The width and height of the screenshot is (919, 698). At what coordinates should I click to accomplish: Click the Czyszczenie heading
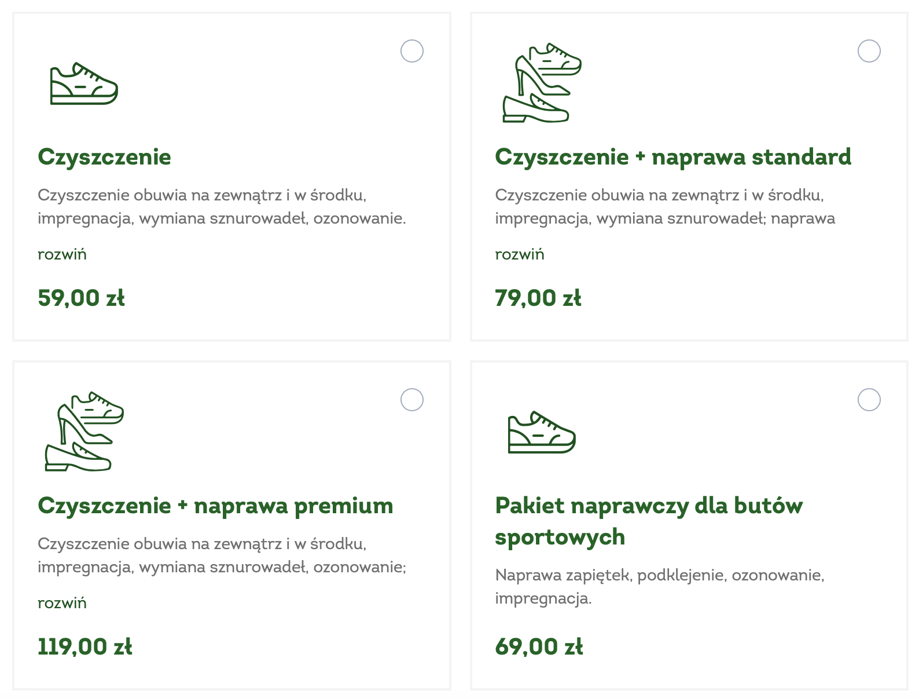click(104, 157)
